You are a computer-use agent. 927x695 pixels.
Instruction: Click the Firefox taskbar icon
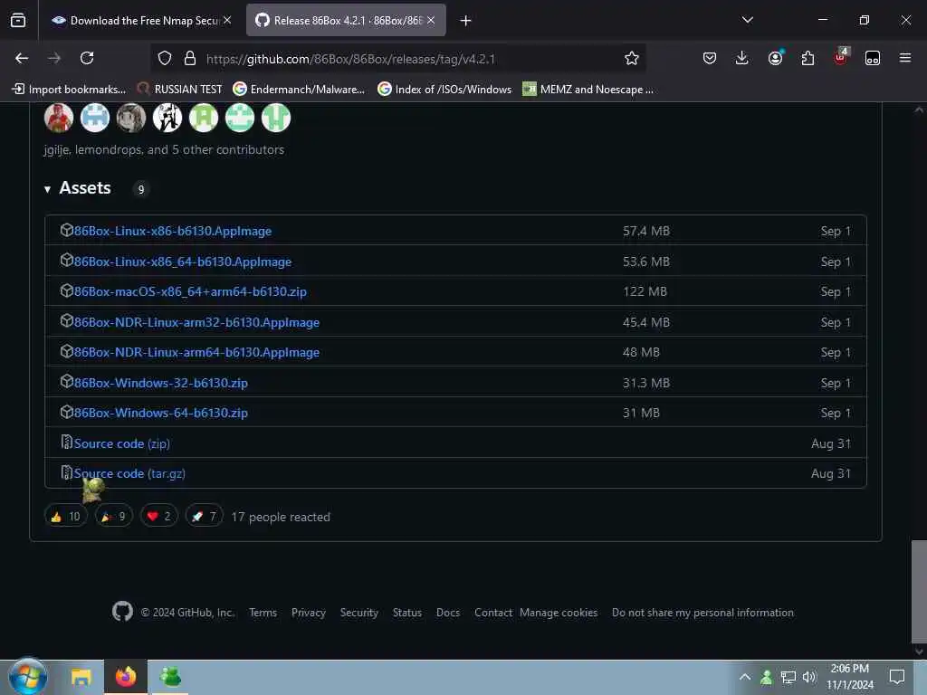click(125, 677)
